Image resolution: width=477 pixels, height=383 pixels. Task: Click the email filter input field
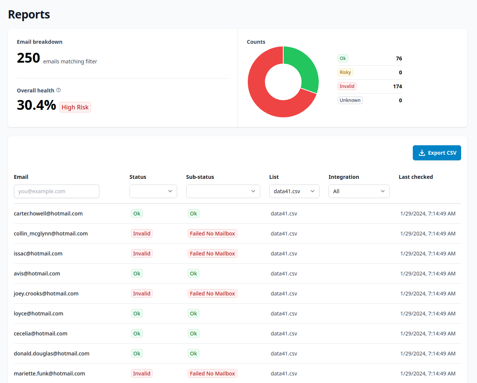(x=57, y=191)
